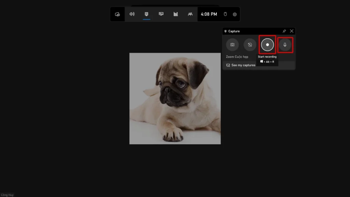
Task: Click the Công Huy watermark text
Action: 7,195
